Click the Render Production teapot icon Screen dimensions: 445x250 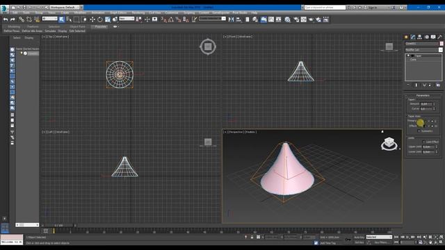(311, 19)
